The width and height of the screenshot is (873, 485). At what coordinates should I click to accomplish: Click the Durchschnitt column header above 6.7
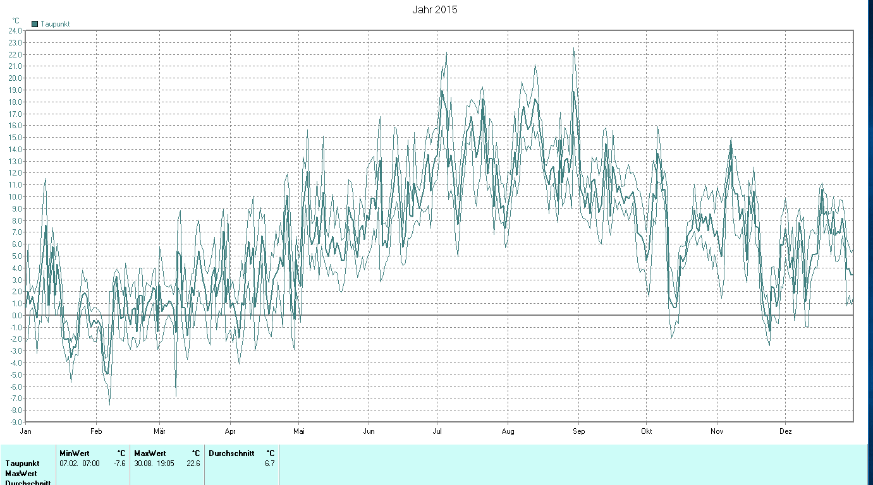click(231, 453)
